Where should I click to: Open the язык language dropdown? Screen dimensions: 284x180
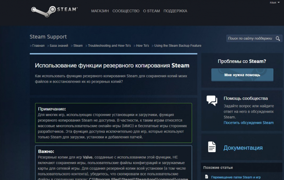[274, 2]
